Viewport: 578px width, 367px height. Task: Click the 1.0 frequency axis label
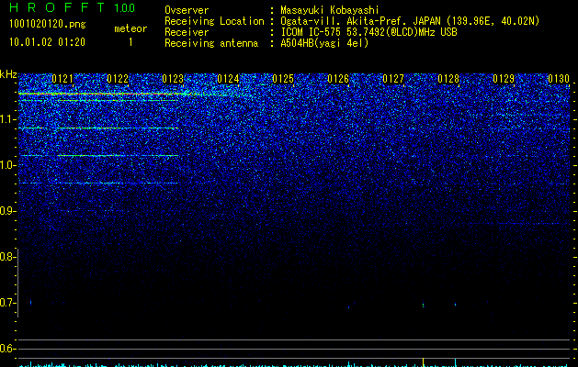tap(6, 165)
